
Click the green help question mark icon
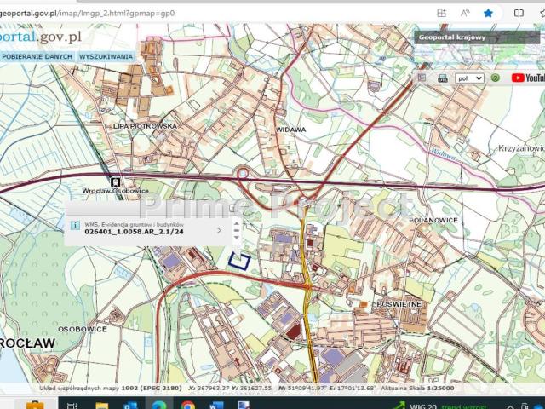(495, 78)
